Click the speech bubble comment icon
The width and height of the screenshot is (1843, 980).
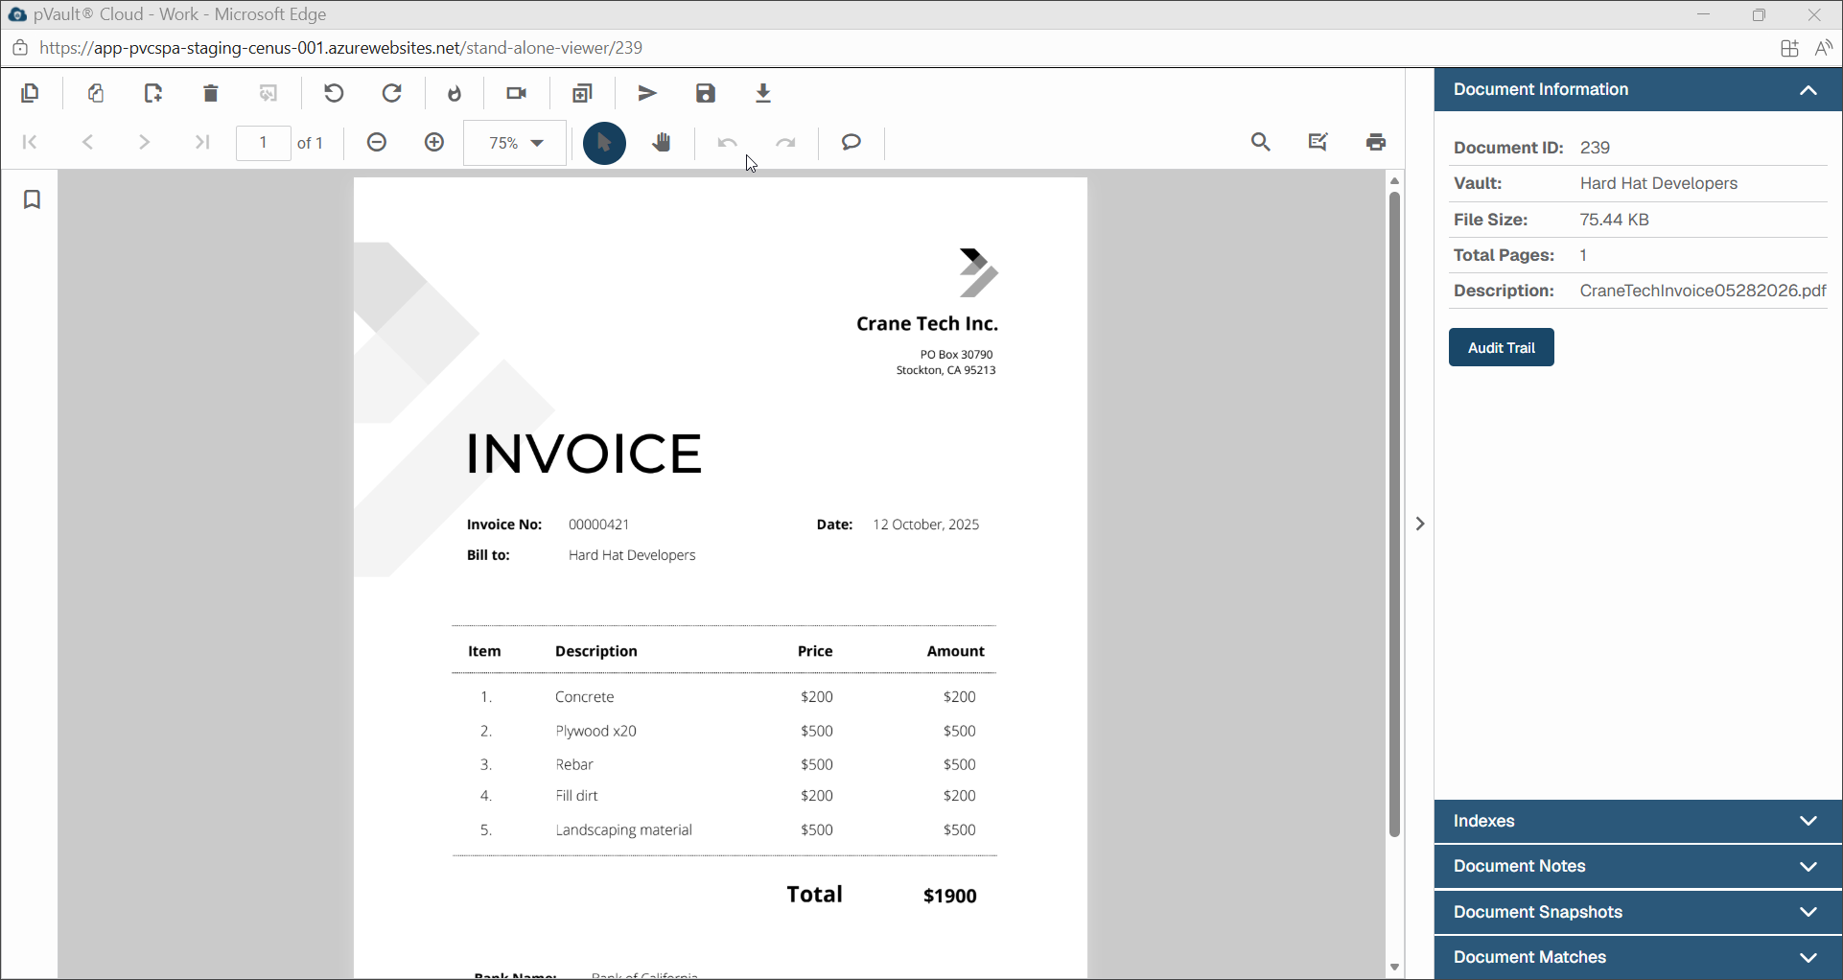pyautogui.click(x=852, y=142)
